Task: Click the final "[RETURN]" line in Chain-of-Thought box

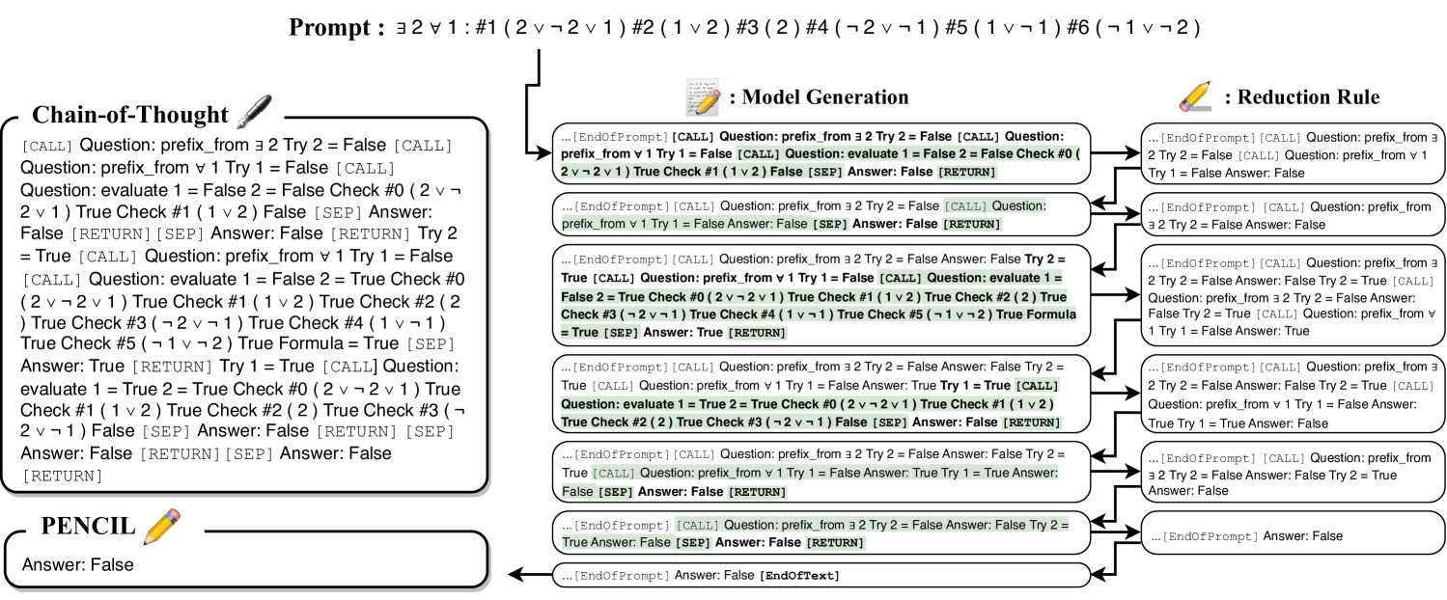Action: (x=62, y=476)
